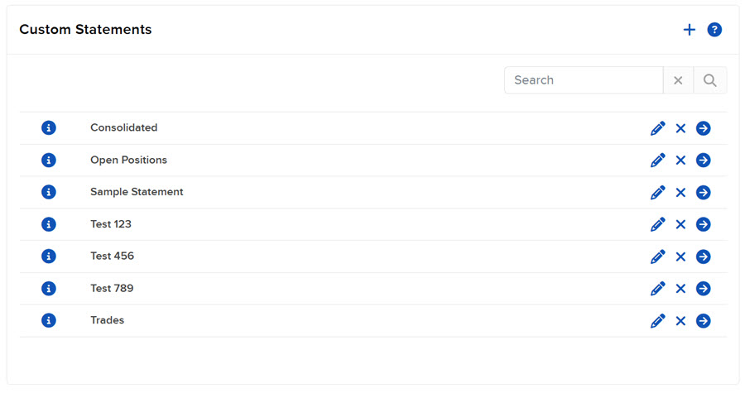Delete the Test 789 statement
This screenshot has height=393, width=745.
[x=680, y=289]
